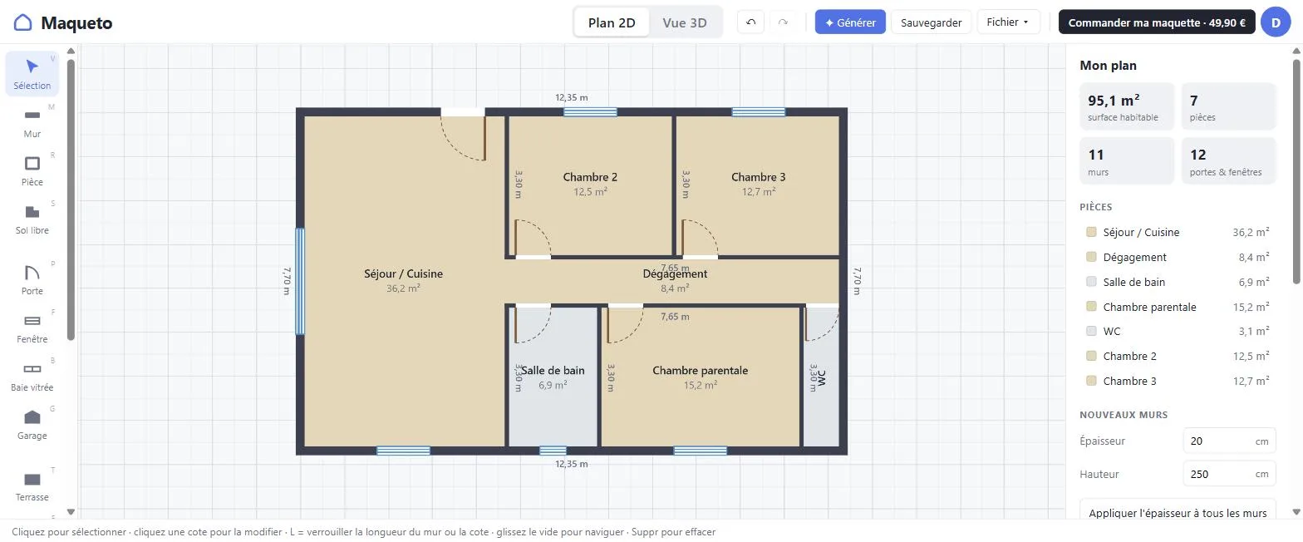Pick the Pièce room tool
This screenshot has height=542, width=1303.
[x=32, y=170]
